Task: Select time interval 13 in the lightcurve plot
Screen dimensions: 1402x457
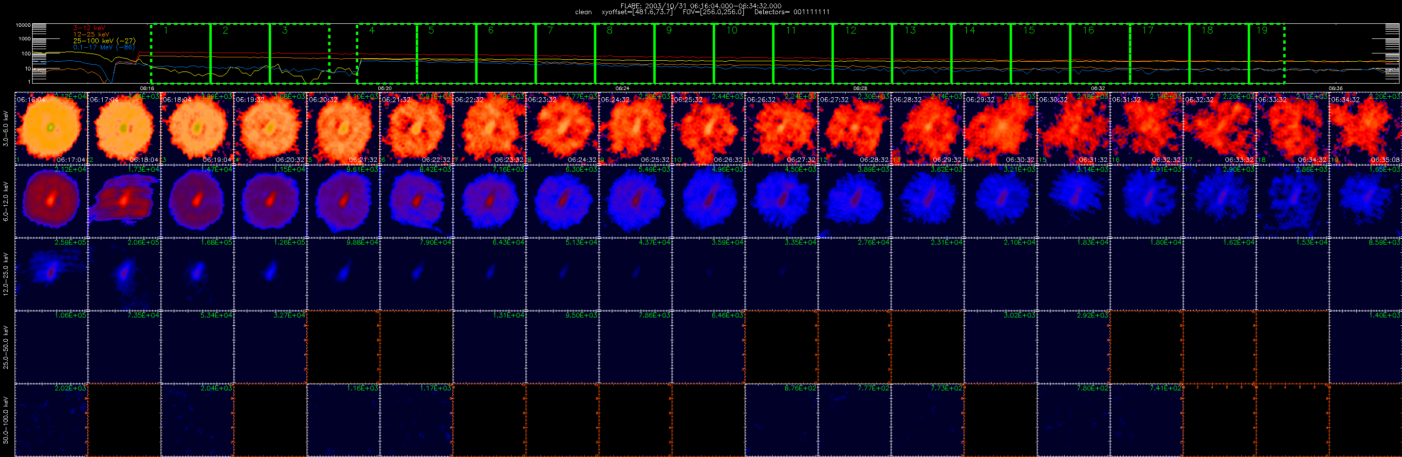Action: click(922, 54)
